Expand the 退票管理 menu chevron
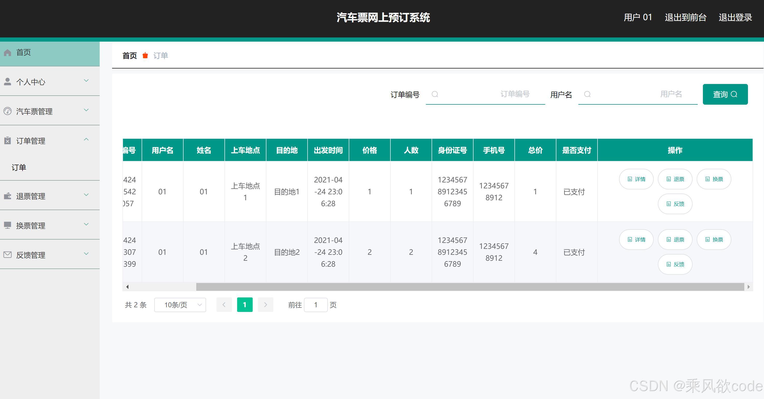 tap(86, 195)
